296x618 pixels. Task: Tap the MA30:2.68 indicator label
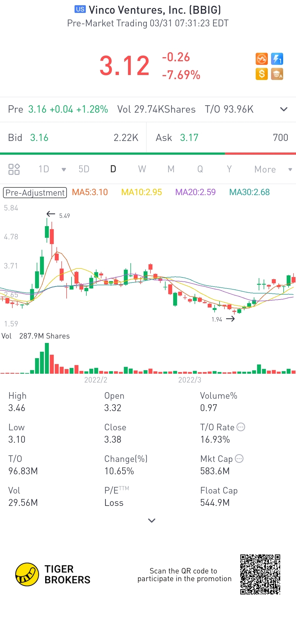tap(249, 192)
